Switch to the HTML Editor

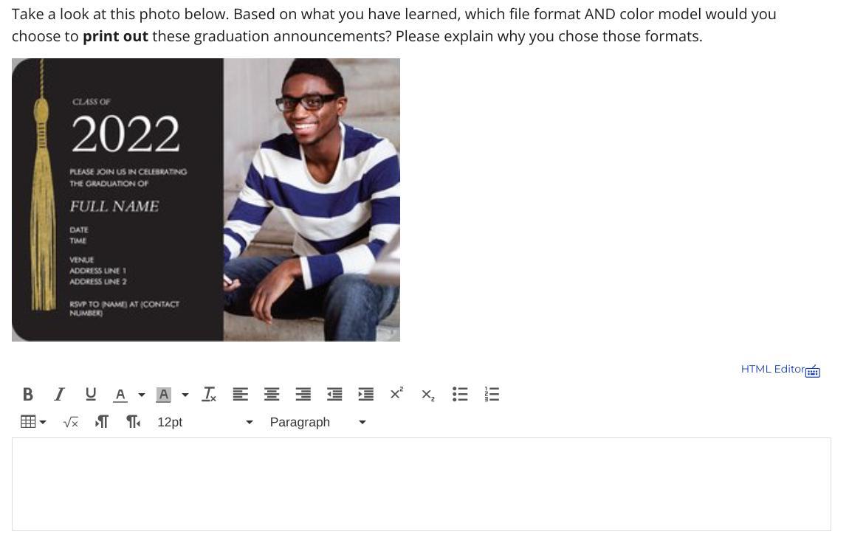point(773,369)
